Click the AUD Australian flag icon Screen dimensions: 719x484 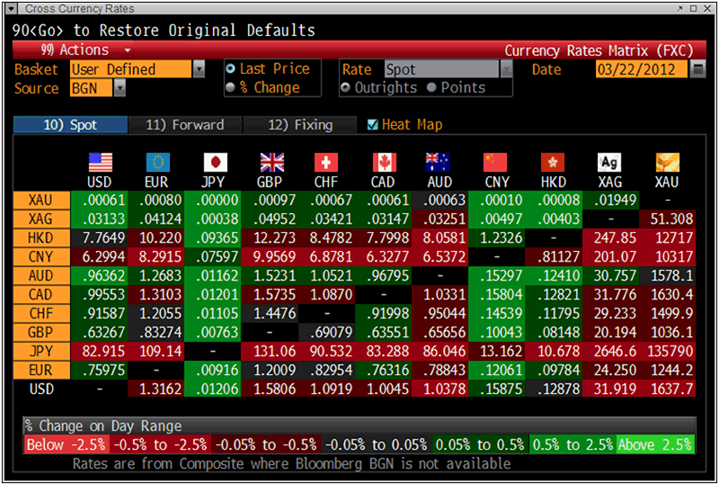pyautogui.click(x=438, y=163)
